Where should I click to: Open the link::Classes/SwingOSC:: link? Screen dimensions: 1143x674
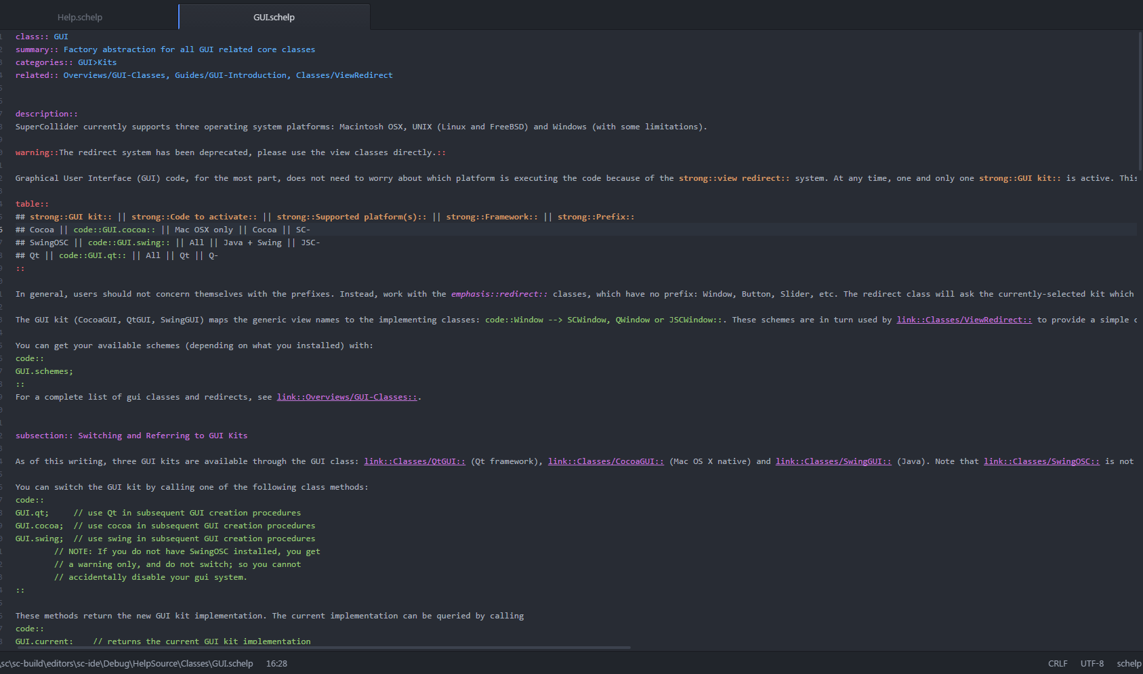tap(1041, 461)
